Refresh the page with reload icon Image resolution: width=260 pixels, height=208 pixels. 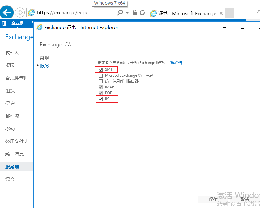[142, 12]
